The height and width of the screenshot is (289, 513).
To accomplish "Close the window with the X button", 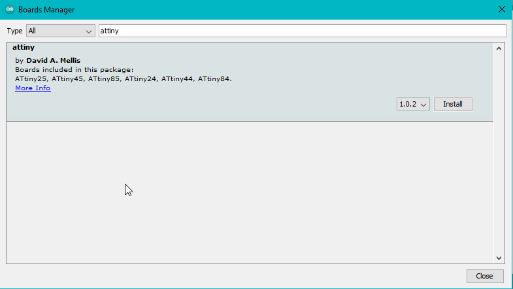I will 501,9.
